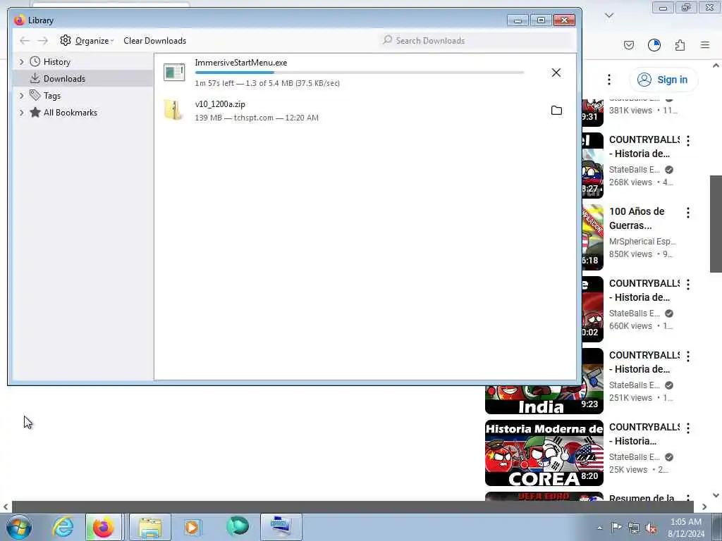Image resolution: width=722 pixels, height=541 pixels.
Task: Open the network tray icon
Action: (x=634, y=528)
